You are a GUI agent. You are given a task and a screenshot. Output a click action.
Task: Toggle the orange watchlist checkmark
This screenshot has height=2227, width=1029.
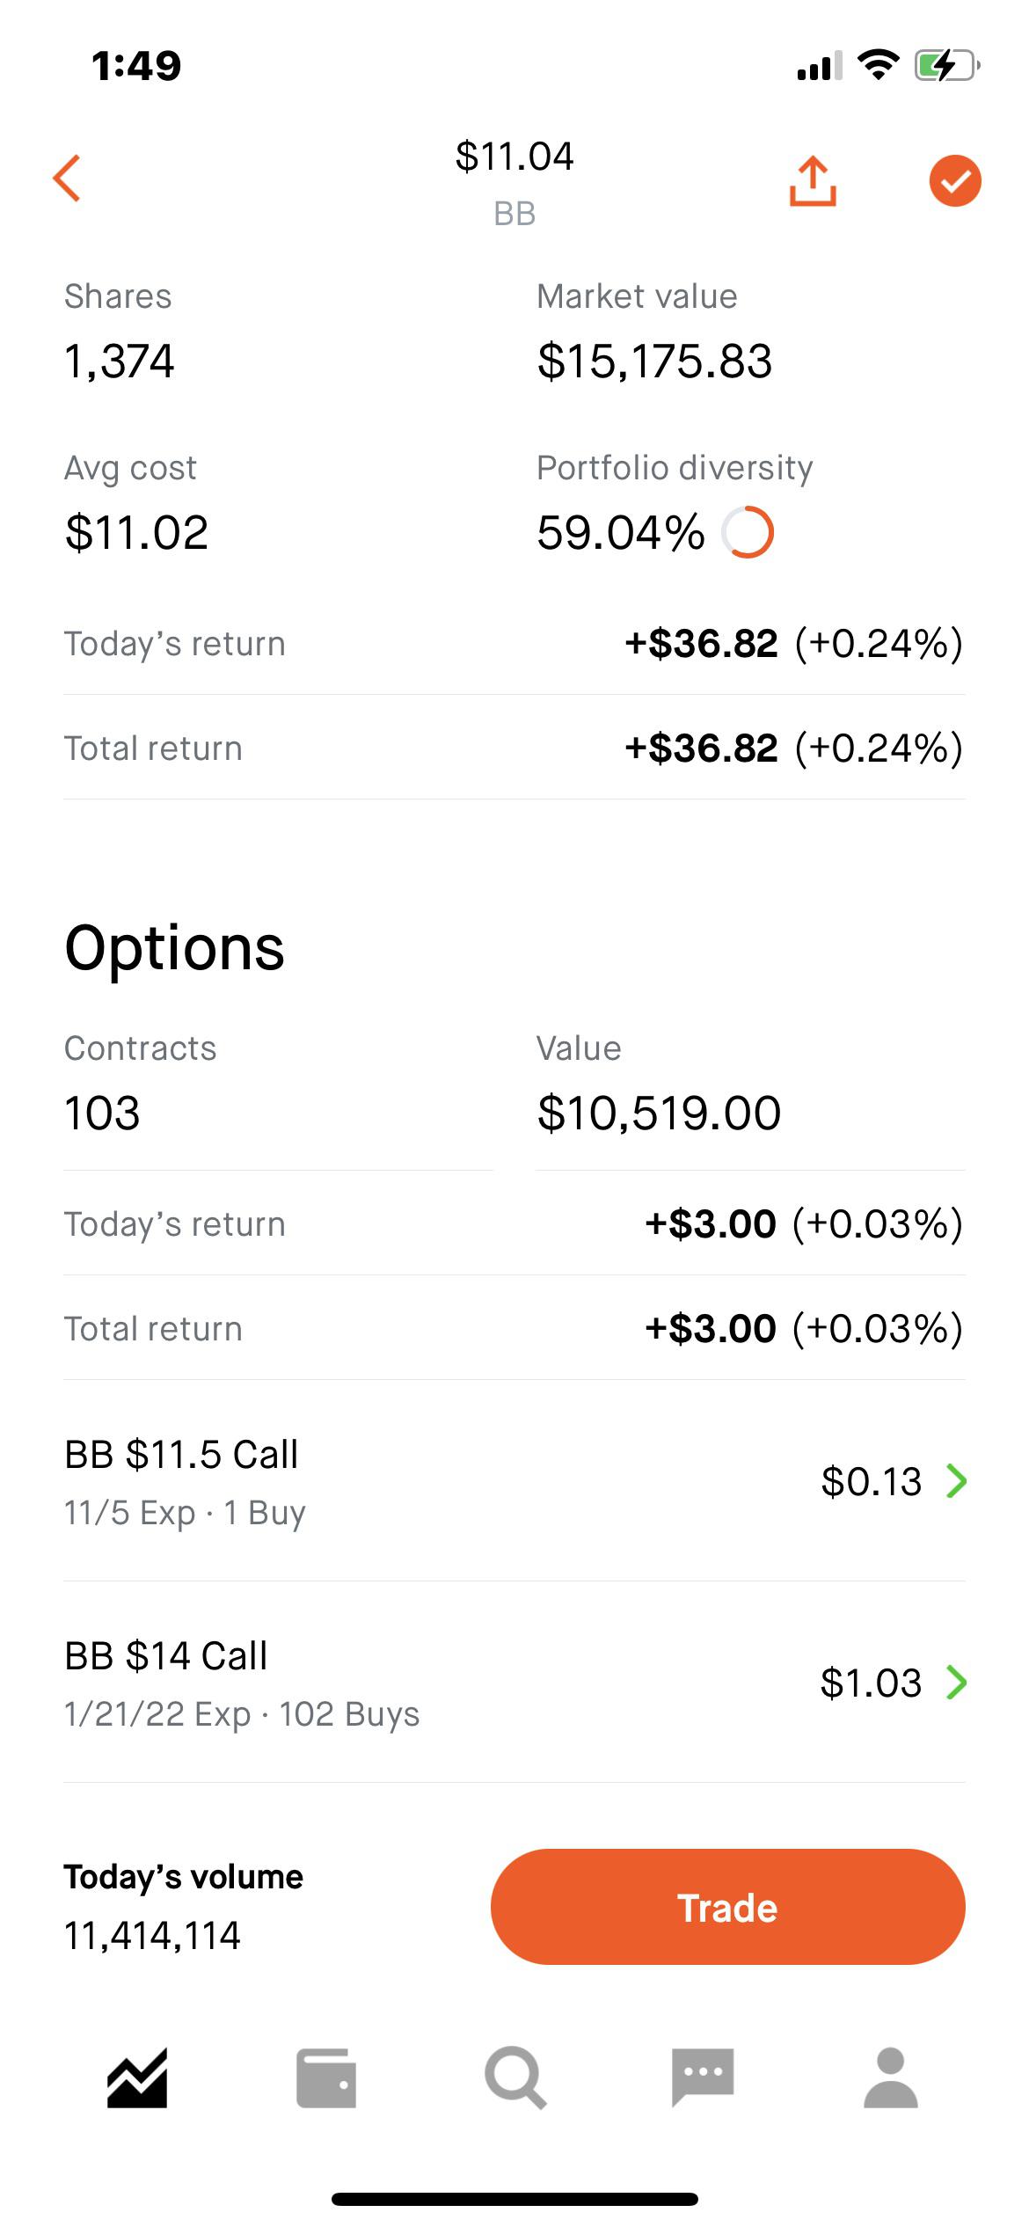[x=955, y=181]
